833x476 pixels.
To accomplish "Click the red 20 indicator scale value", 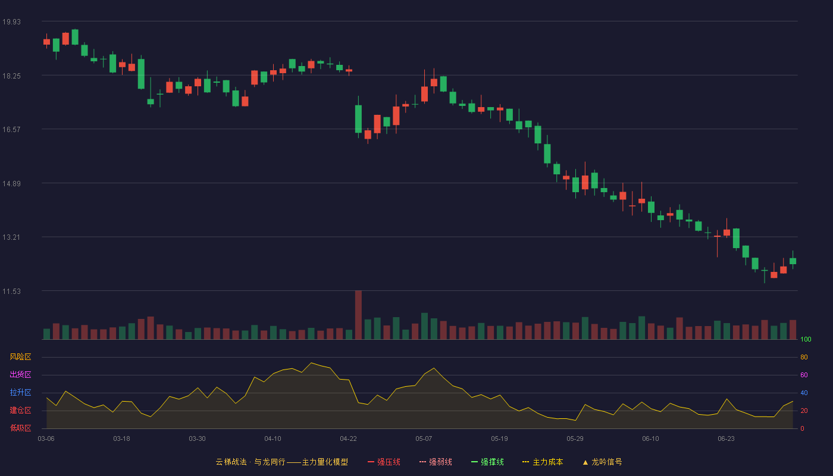I will click(804, 411).
